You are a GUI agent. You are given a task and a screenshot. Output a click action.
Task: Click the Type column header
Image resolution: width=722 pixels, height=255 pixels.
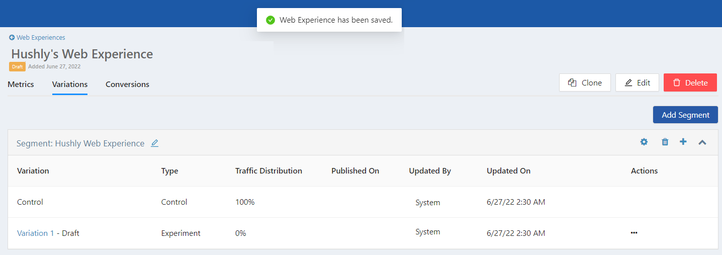tap(169, 171)
